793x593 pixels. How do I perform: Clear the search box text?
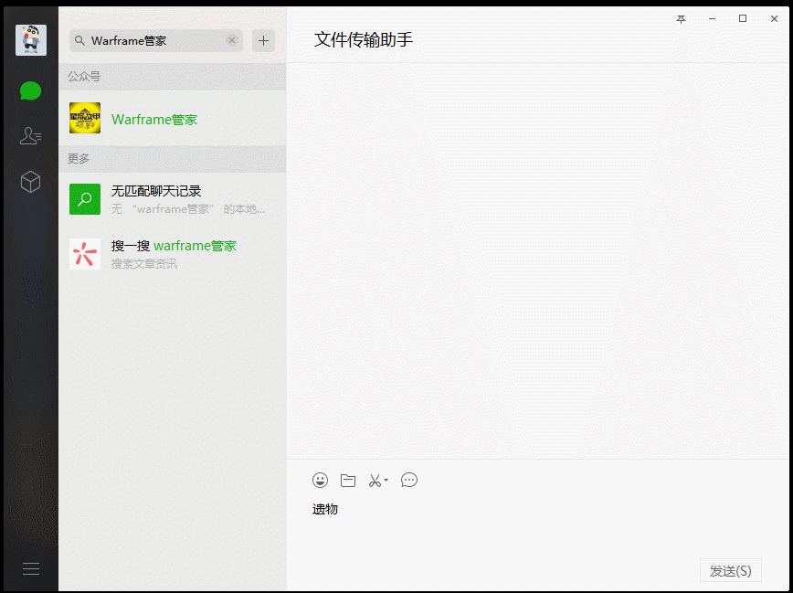tap(232, 40)
